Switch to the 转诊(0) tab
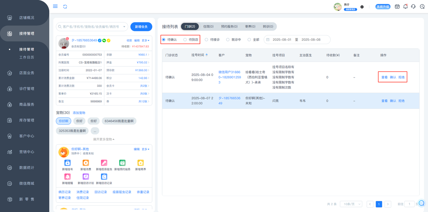The height and width of the screenshot is (212, 428). 268,26
